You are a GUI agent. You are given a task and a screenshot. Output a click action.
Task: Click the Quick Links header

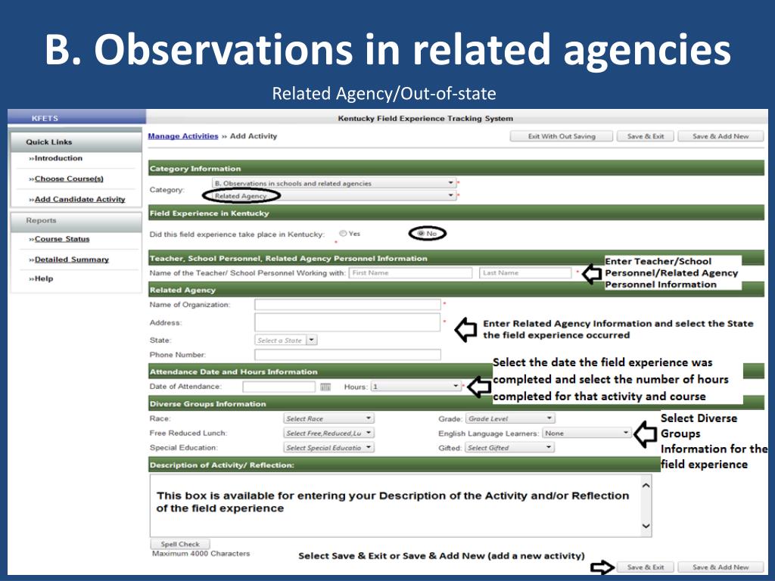click(x=76, y=141)
